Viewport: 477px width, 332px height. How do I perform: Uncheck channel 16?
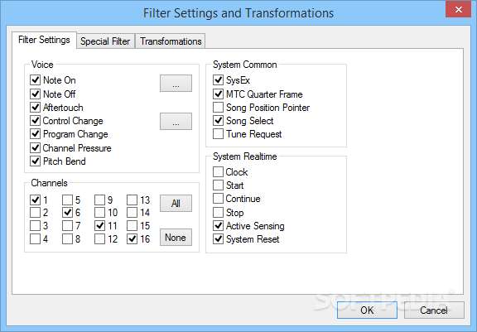(132, 239)
